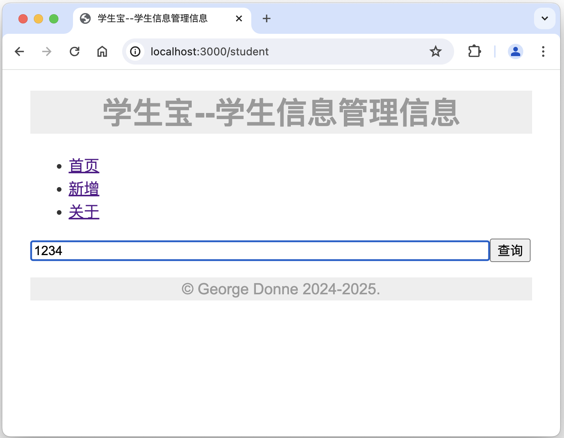The image size is (564, 438).
Task: Open the user profile avatar
Action: tap(515, 51)
